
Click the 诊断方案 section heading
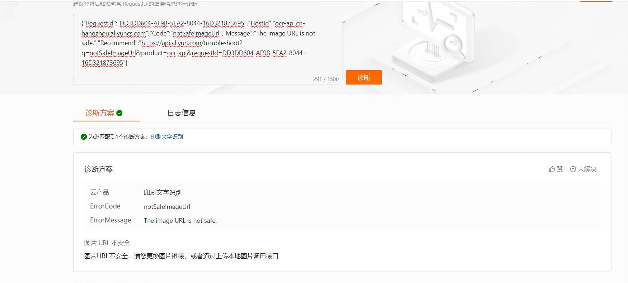[99, 169]
